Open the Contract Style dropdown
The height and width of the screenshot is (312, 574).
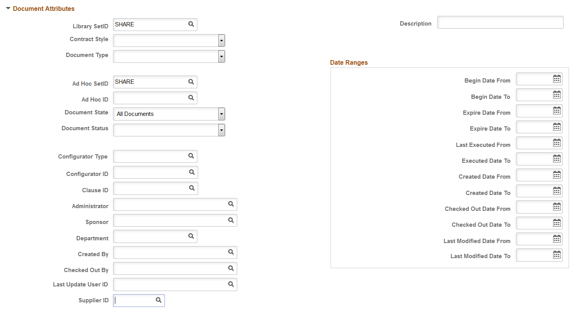(x=221, y=40)
